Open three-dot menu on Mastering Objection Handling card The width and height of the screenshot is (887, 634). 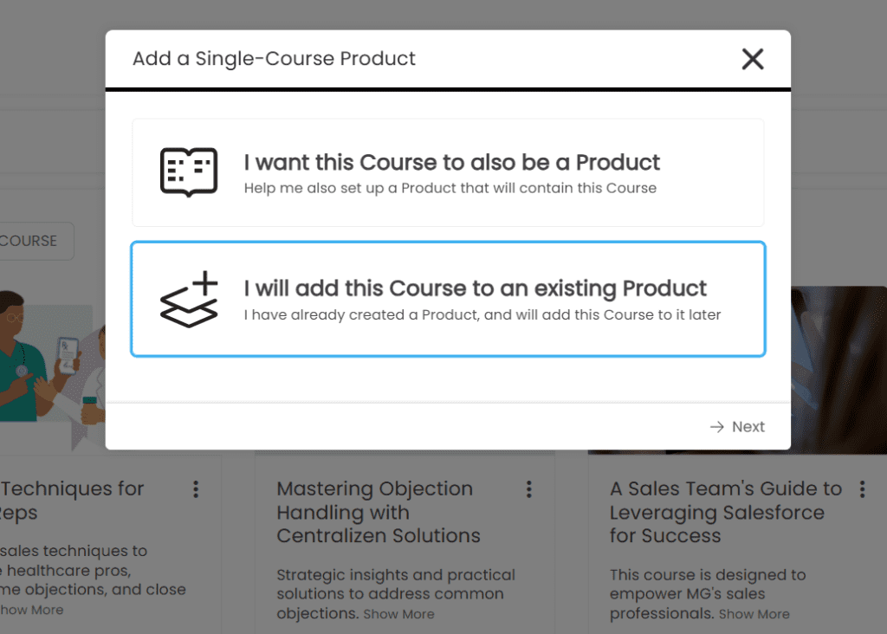tap(529, 489)
